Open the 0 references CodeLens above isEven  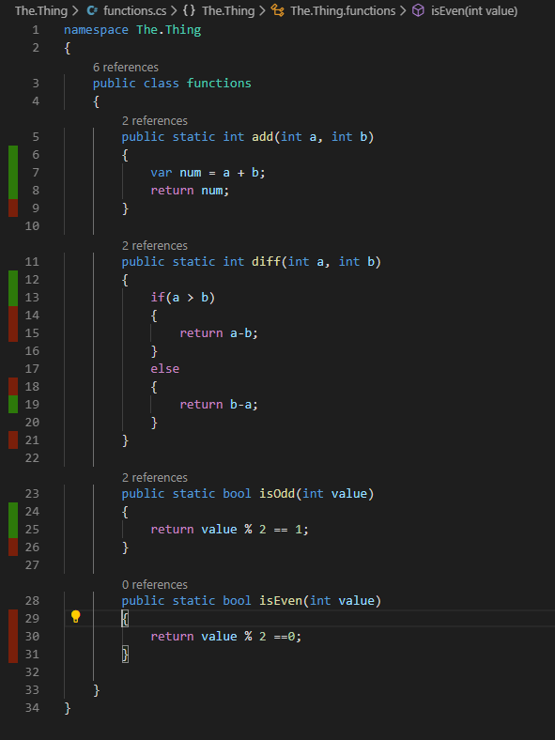click(x=155, y=584)
